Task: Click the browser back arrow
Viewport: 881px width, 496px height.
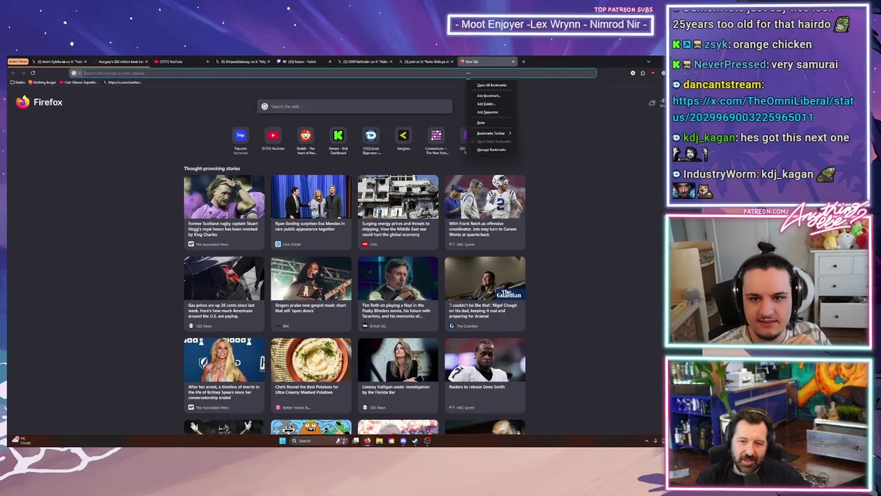Action: tap(13, 73)
